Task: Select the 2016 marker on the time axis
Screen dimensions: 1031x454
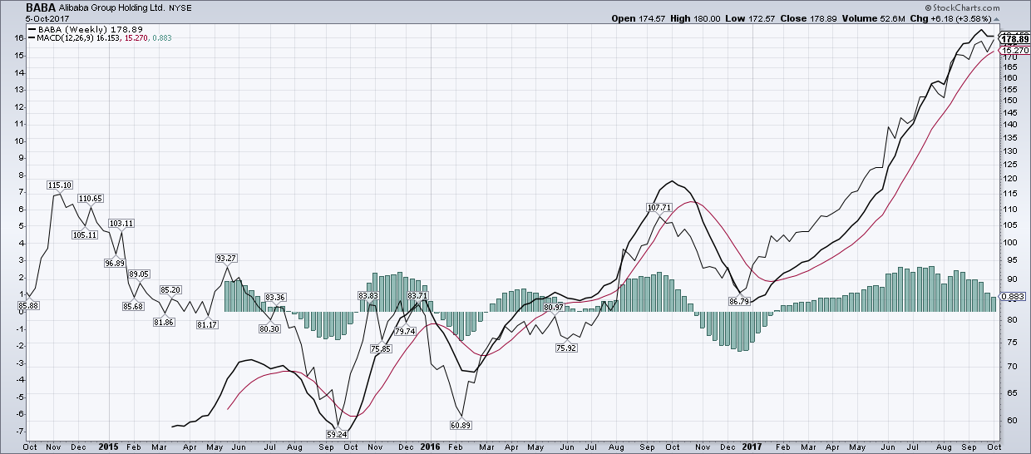Action: (429, 447)
